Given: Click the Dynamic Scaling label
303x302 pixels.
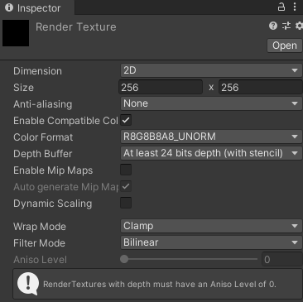Looking at the screenshot, I should tap(53, 204).
